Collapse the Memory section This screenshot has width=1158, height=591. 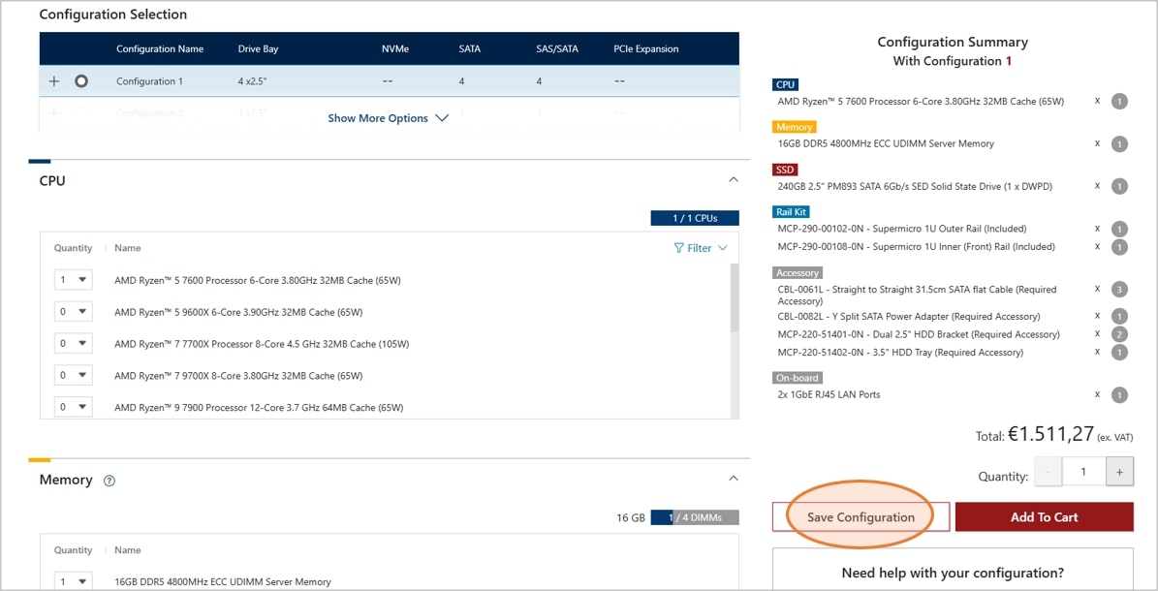pos(734,479)
